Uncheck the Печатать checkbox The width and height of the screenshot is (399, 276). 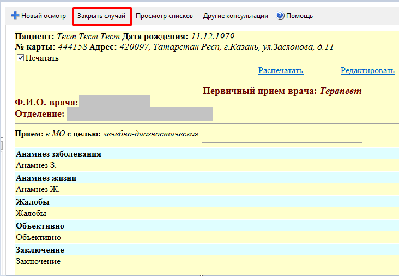21,58
